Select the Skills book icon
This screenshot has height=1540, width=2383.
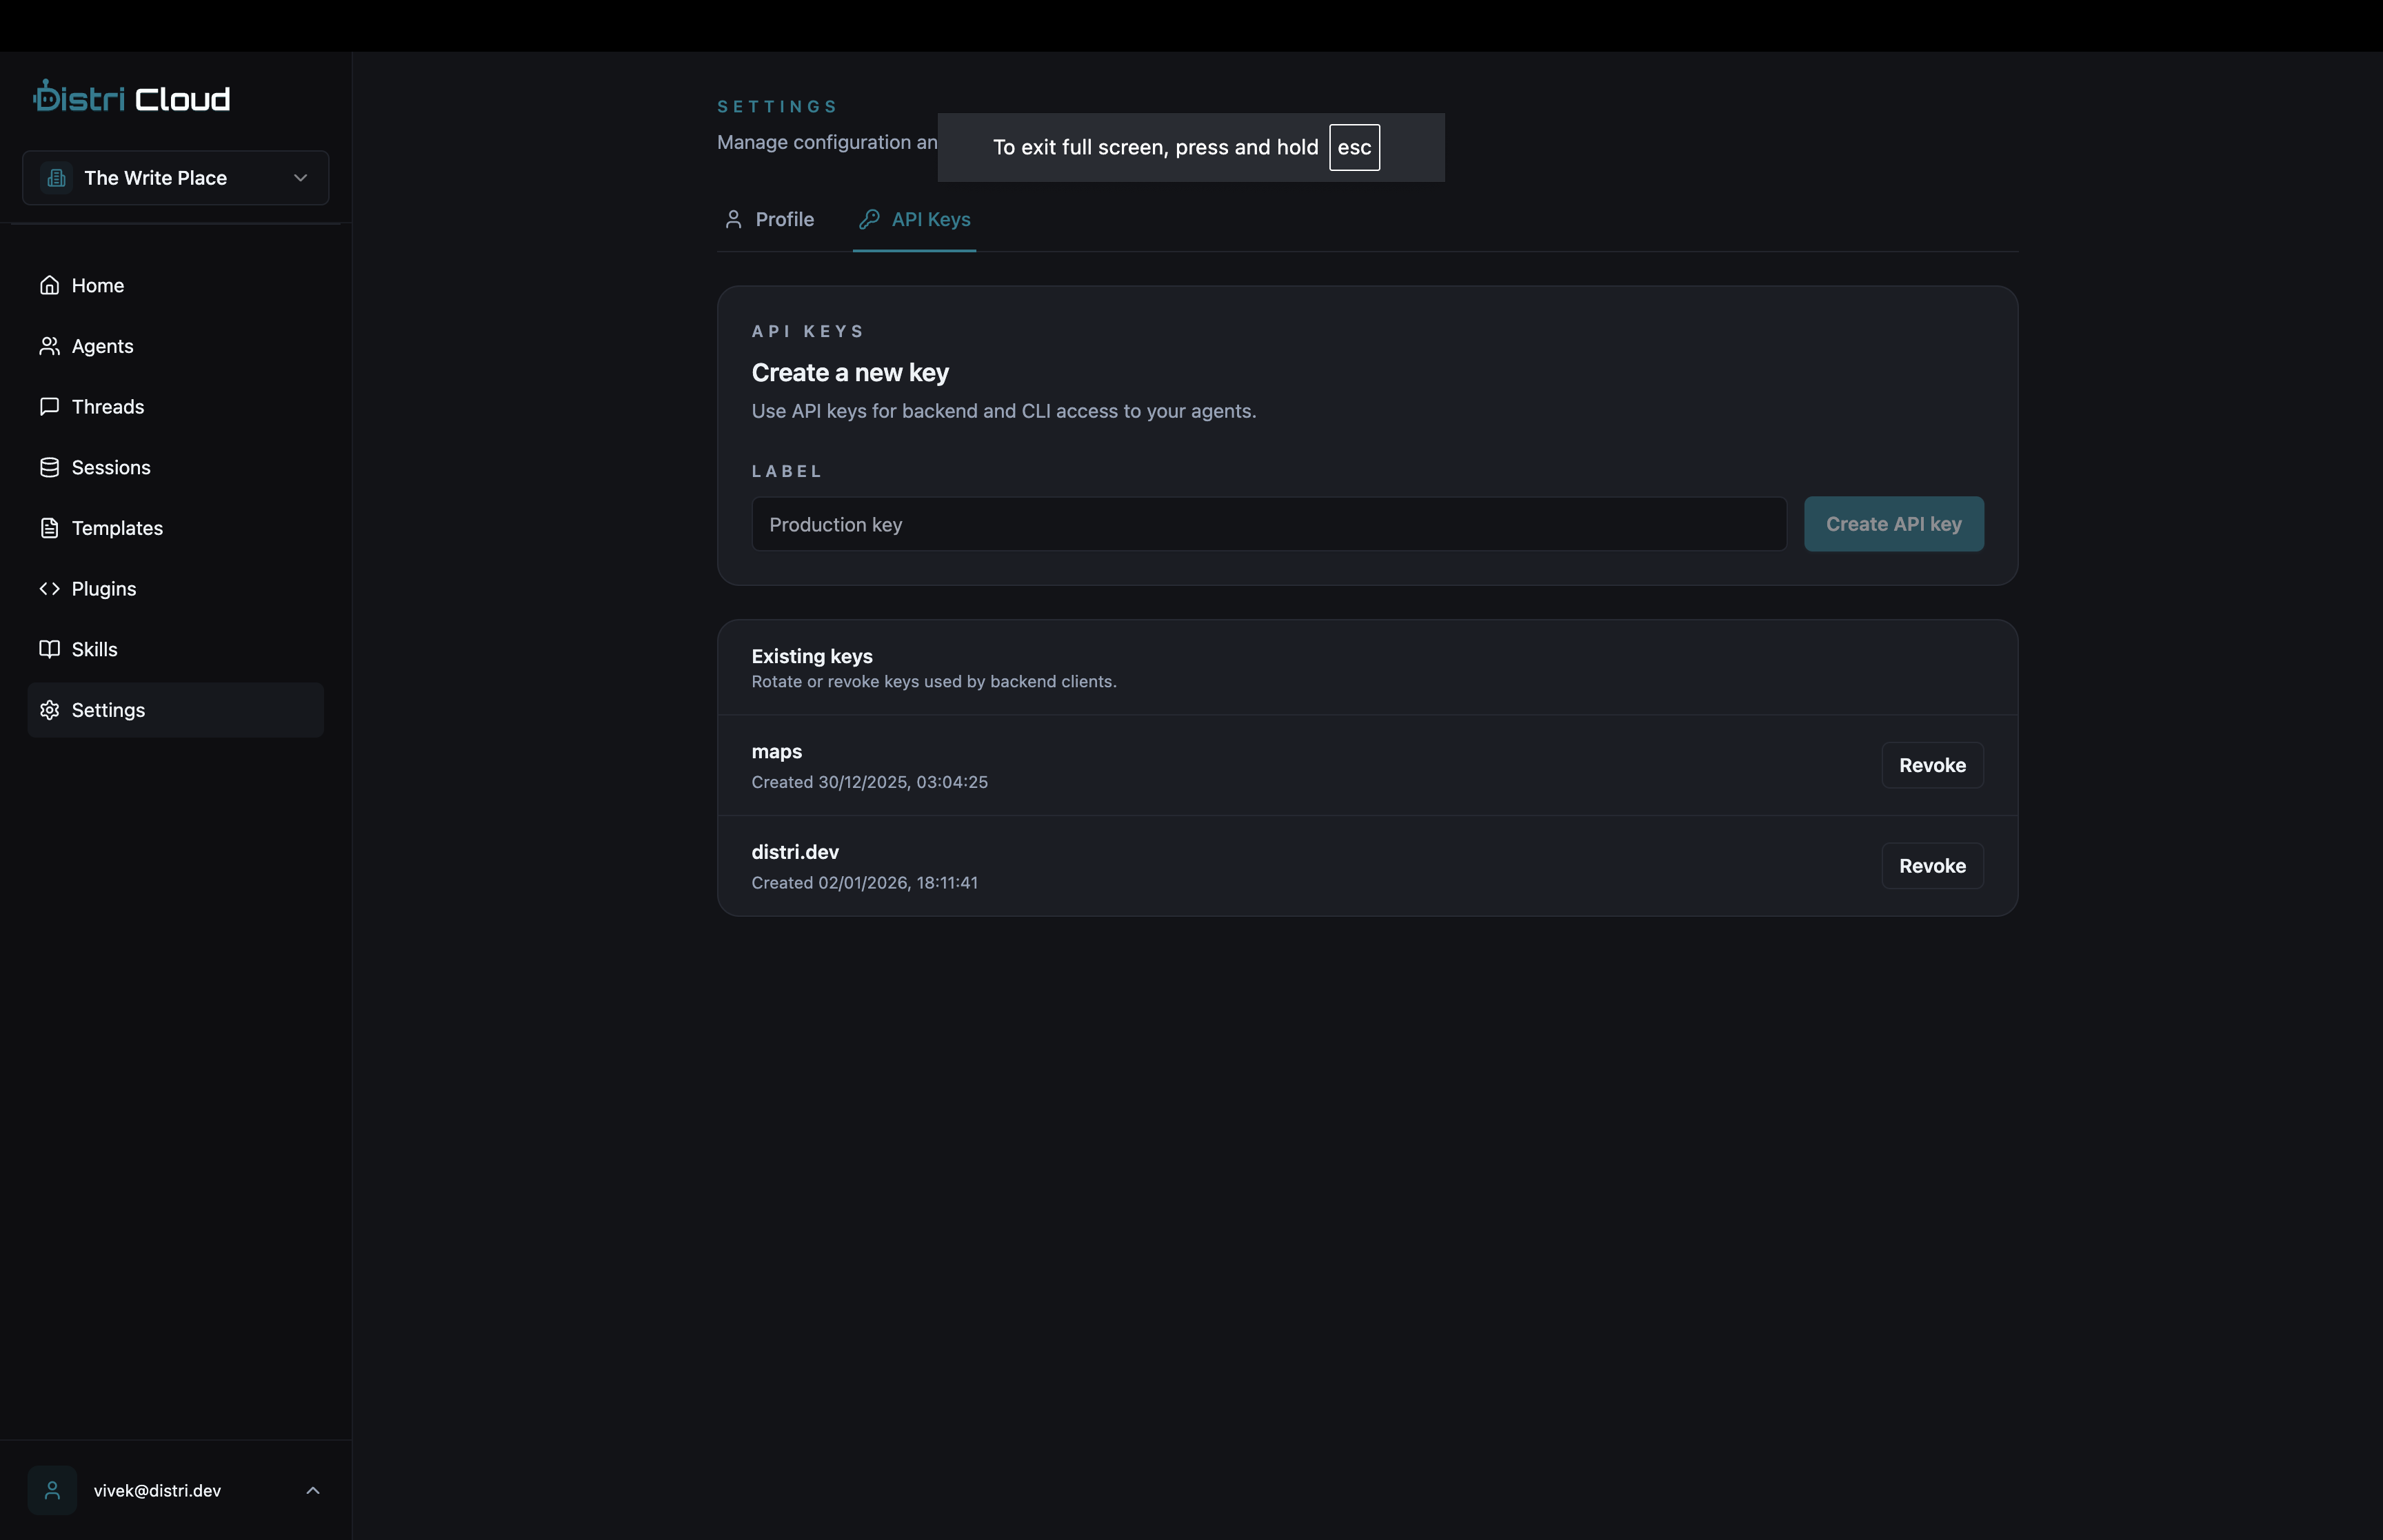(50, 649)
